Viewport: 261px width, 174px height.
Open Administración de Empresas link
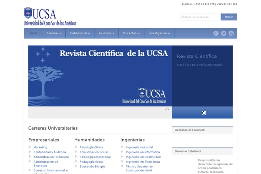[46, 164]
